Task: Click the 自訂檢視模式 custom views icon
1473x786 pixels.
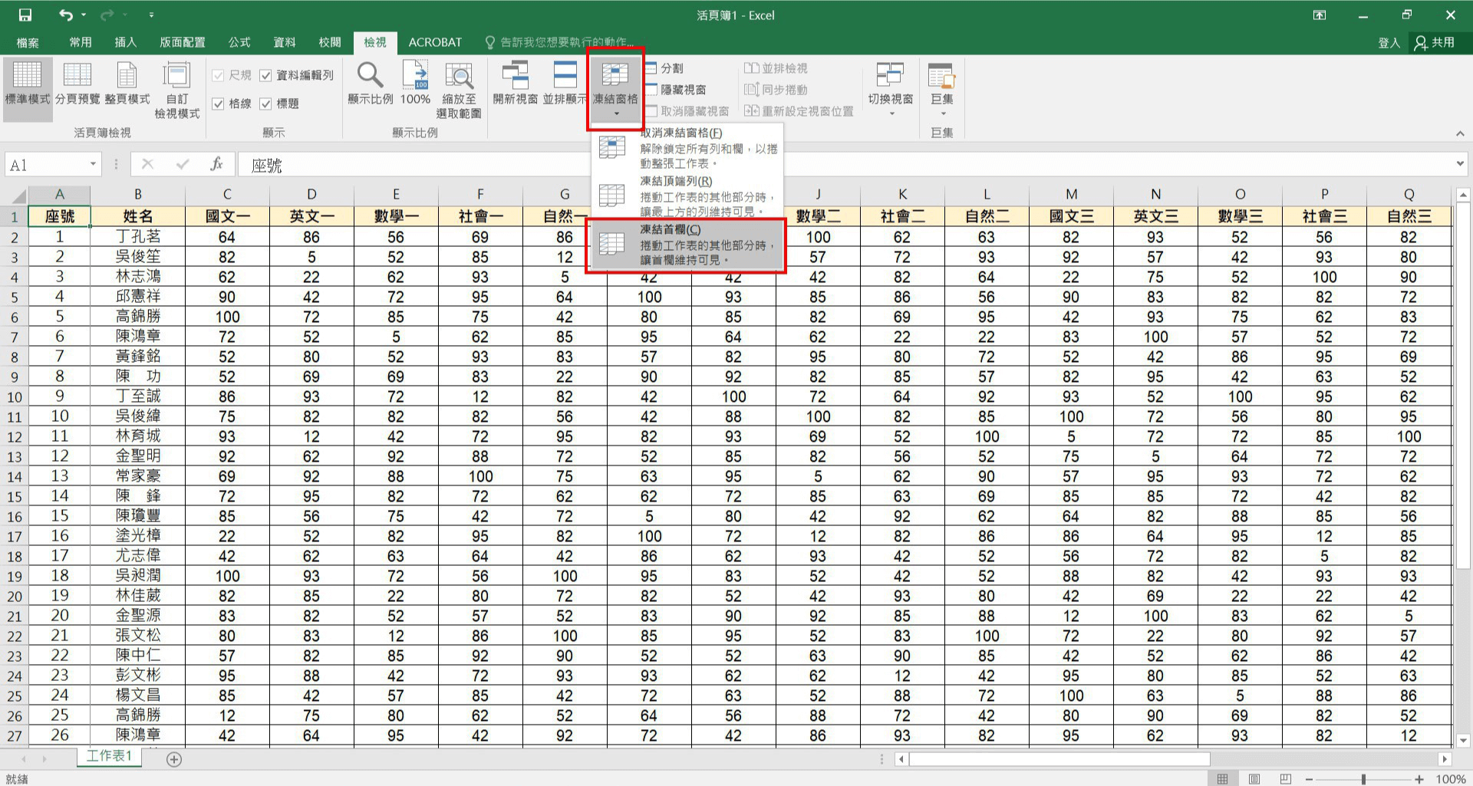Action: click(x=176, y=83)
